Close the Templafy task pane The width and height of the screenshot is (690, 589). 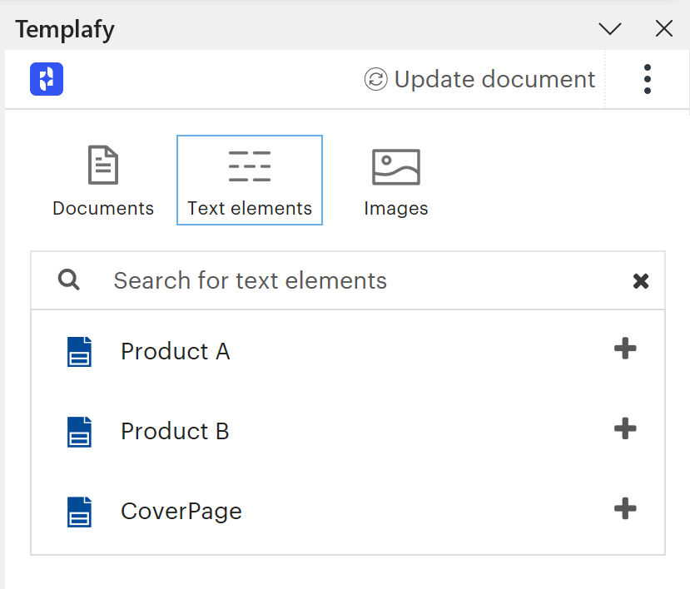[663, 28]
